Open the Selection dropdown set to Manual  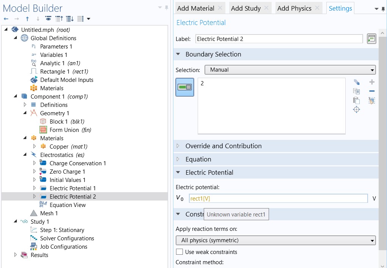[x=290, y=70]
